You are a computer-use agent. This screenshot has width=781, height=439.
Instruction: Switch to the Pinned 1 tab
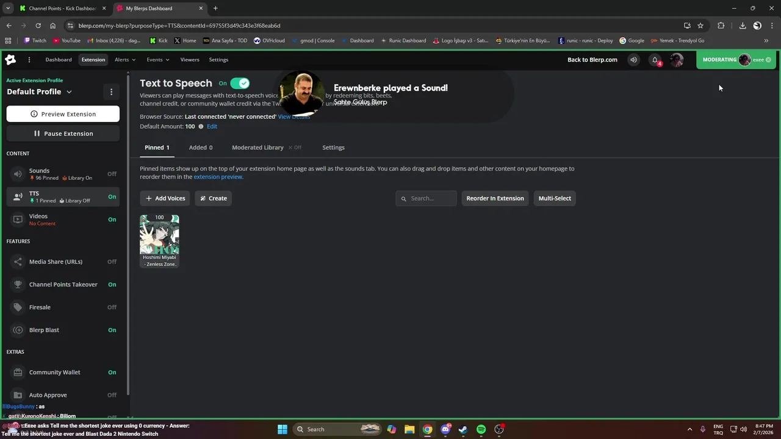pos(157,148)
